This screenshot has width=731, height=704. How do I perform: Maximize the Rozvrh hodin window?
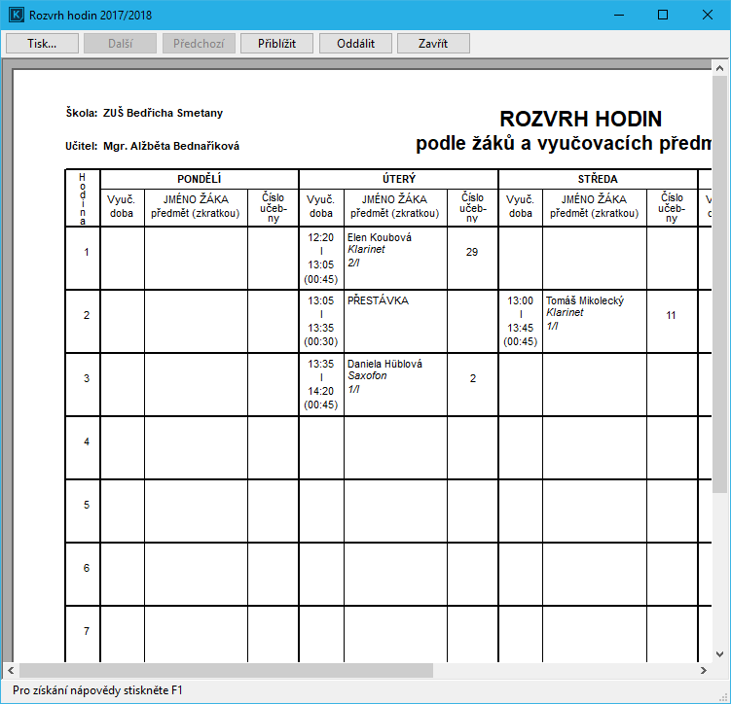663,16
